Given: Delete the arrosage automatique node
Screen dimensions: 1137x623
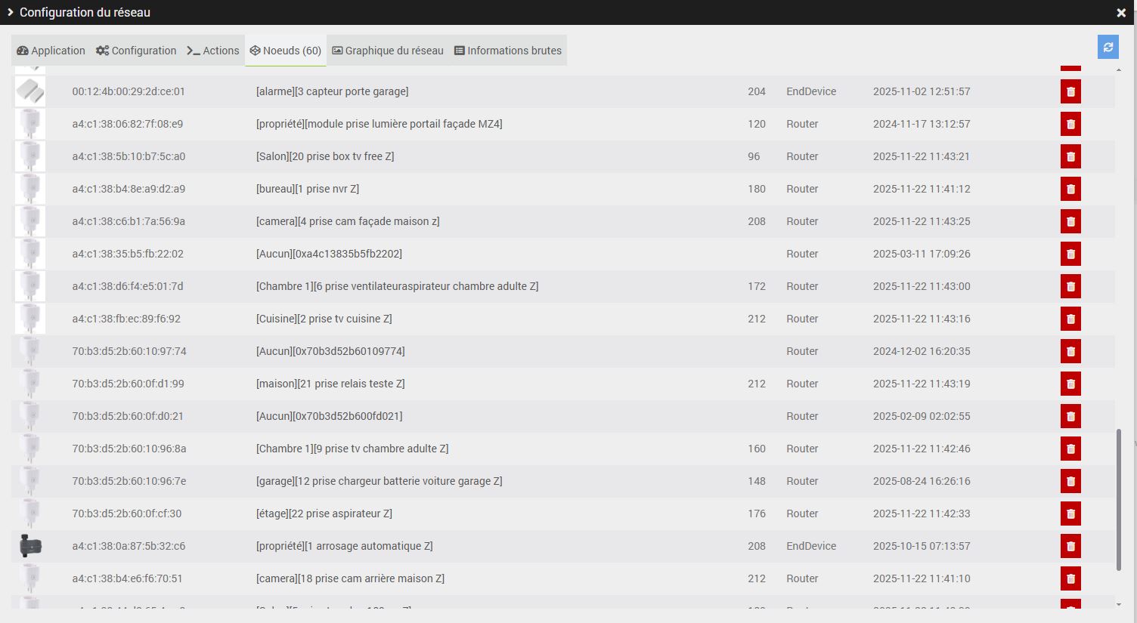Looking at the screenshot, I should tap(1070, 546).
